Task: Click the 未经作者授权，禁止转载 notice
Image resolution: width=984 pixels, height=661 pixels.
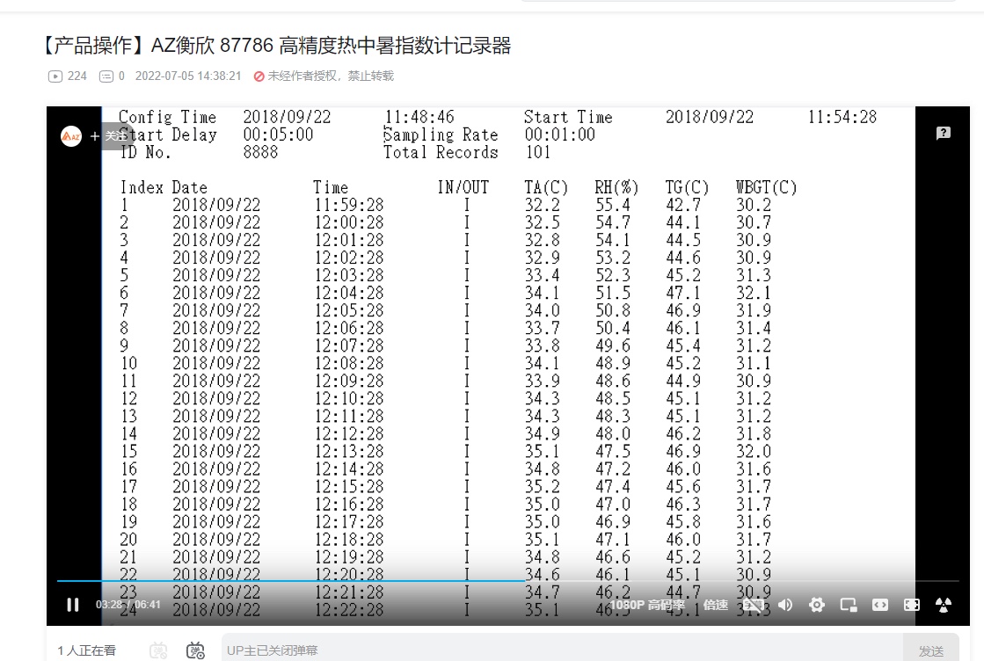Action: 324,76
